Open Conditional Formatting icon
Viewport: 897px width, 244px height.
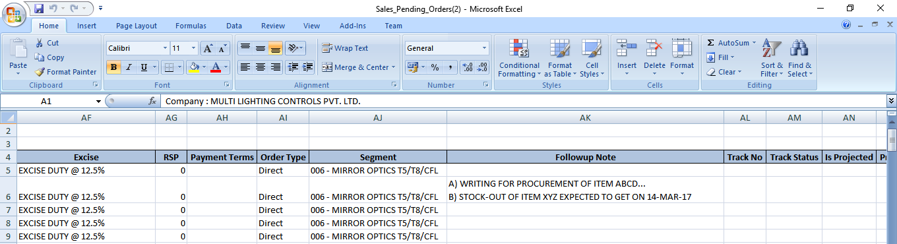pos(519,48)
